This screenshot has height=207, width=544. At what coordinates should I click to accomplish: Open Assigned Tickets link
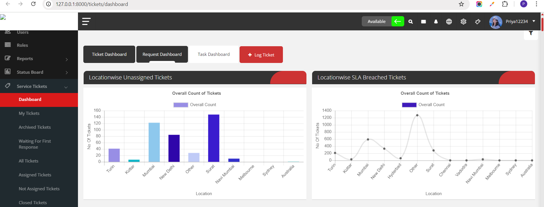[x=35, y=175]
